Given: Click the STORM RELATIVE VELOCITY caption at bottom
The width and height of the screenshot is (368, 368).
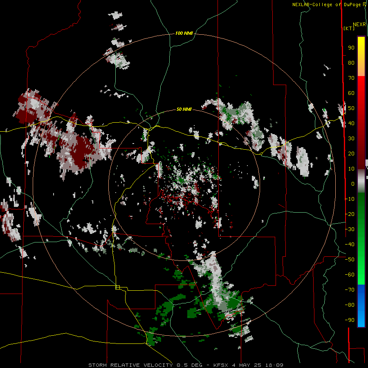Looking at the screenshot, I should coord(186,365).
